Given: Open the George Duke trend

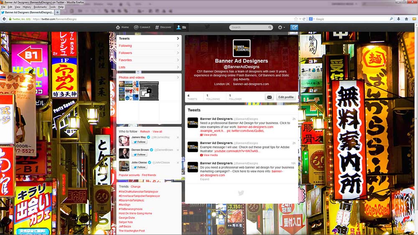Looking at the screenshot, I should (127, 218).
